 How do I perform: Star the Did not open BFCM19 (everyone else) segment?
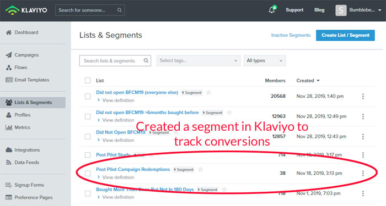208,92
